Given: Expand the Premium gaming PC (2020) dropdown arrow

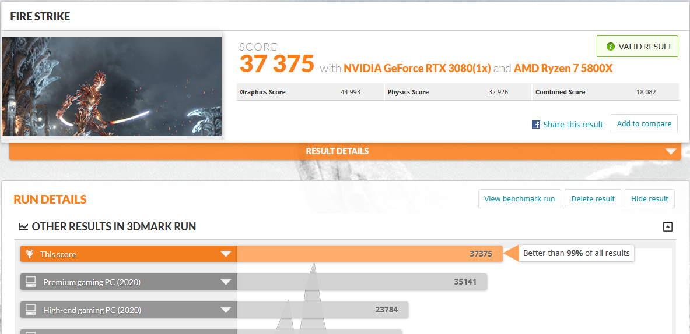Looking at the screenshot, I should pyautogui.click(x=226, y=282).
